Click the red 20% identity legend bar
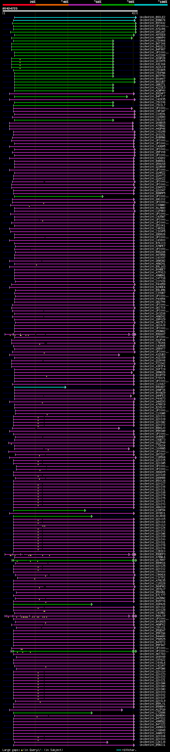170x752 pixels. [x=19, y=5]
